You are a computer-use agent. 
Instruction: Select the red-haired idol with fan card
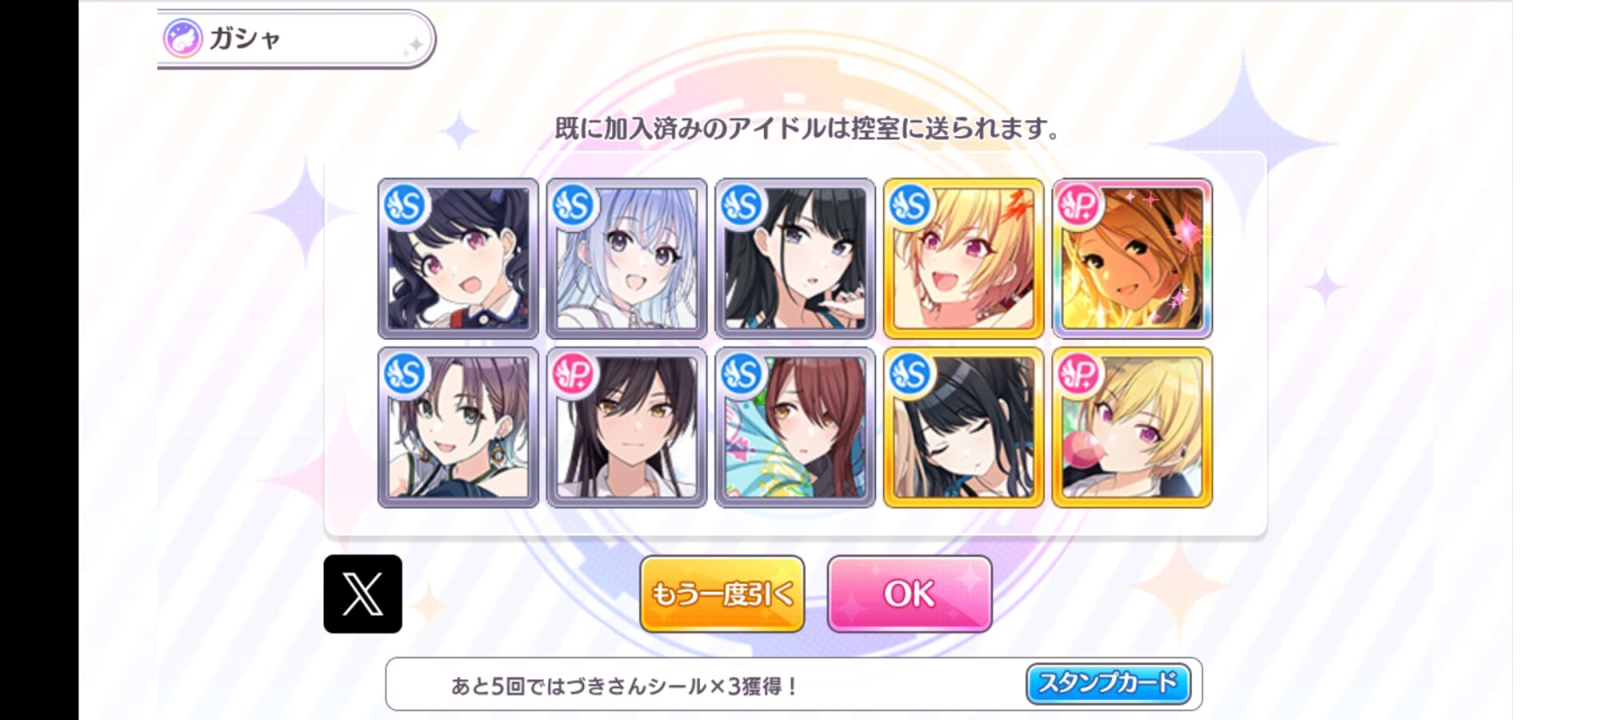coord(795,427)
